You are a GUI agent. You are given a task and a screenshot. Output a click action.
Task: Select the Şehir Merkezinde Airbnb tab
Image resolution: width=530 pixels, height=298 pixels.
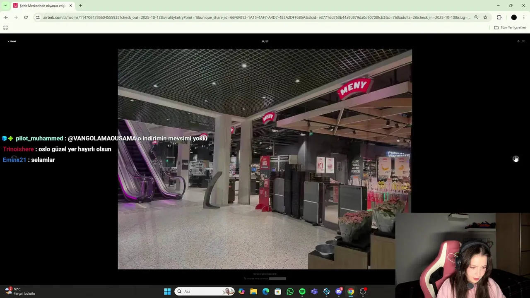coord(42,6)
